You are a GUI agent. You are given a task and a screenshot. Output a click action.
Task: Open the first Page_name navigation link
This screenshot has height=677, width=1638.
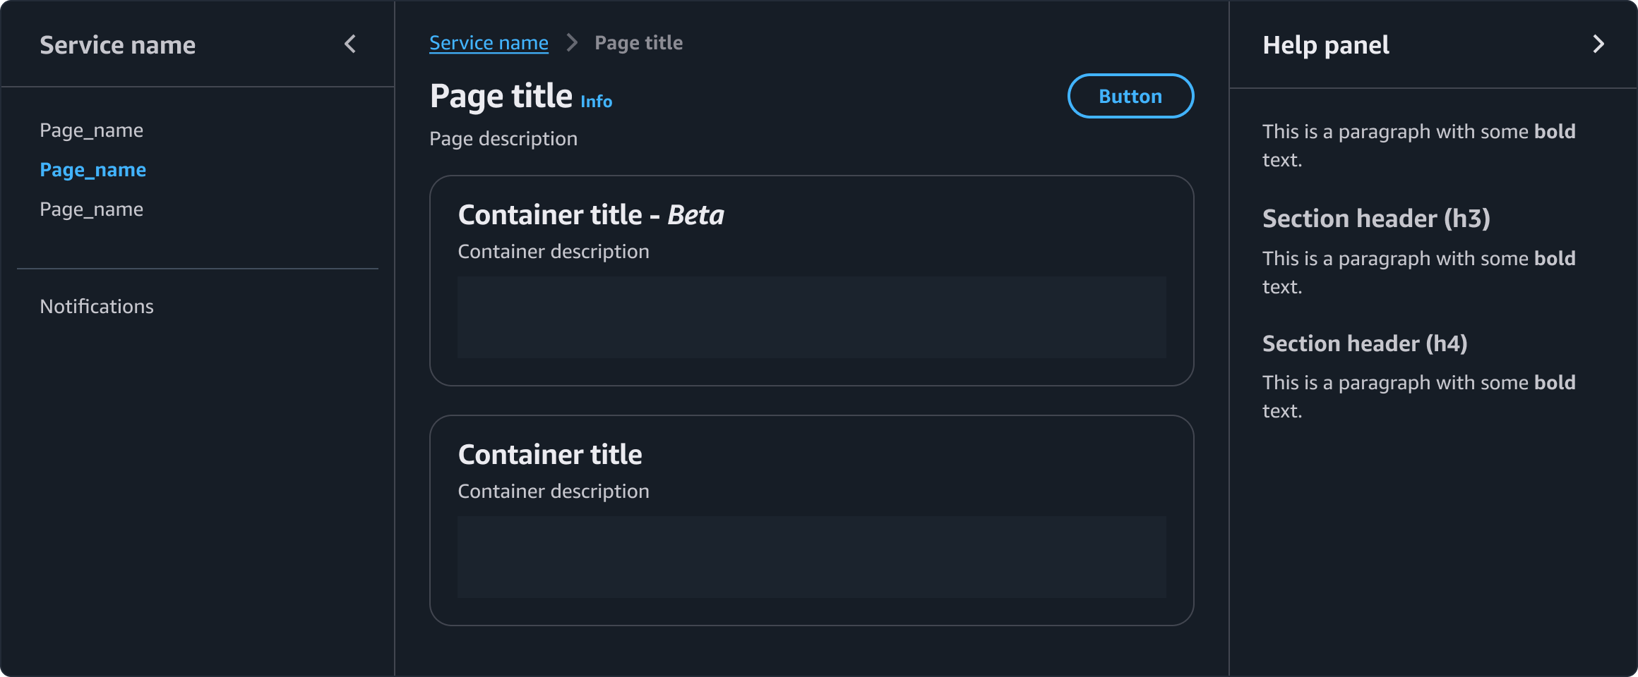pyautogui.click(x=92, y=130)
